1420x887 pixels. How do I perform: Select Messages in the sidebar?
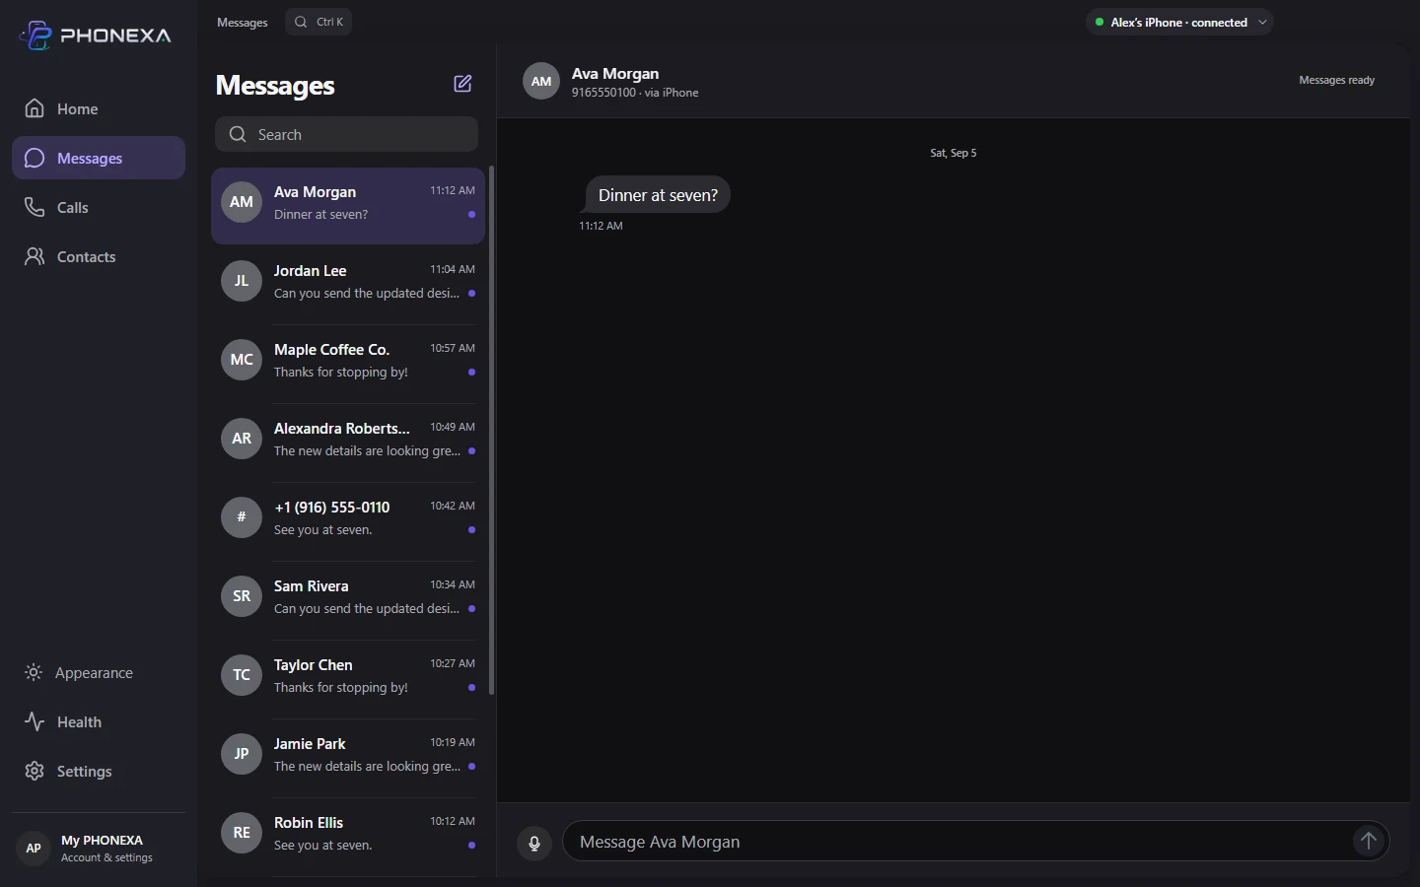[x=99, y=158]
